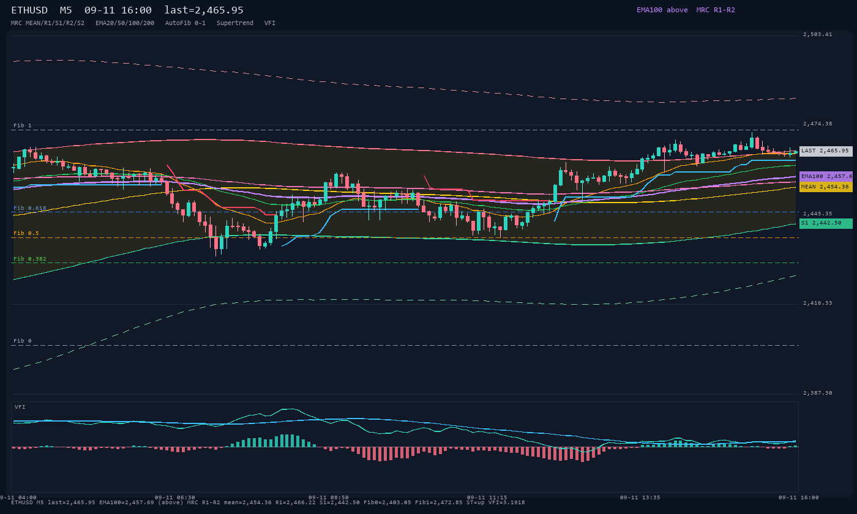Click the 2,445.35 price axis value
The width and height of the screenshot is (857, 514).
coord(818,214)
